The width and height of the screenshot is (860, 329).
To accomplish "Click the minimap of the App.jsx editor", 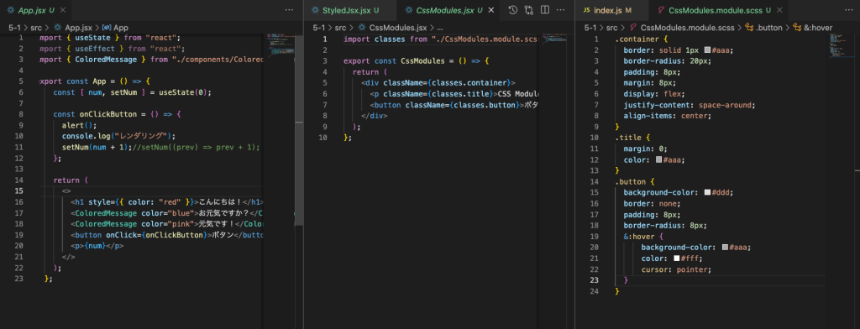I will [281, 44].
